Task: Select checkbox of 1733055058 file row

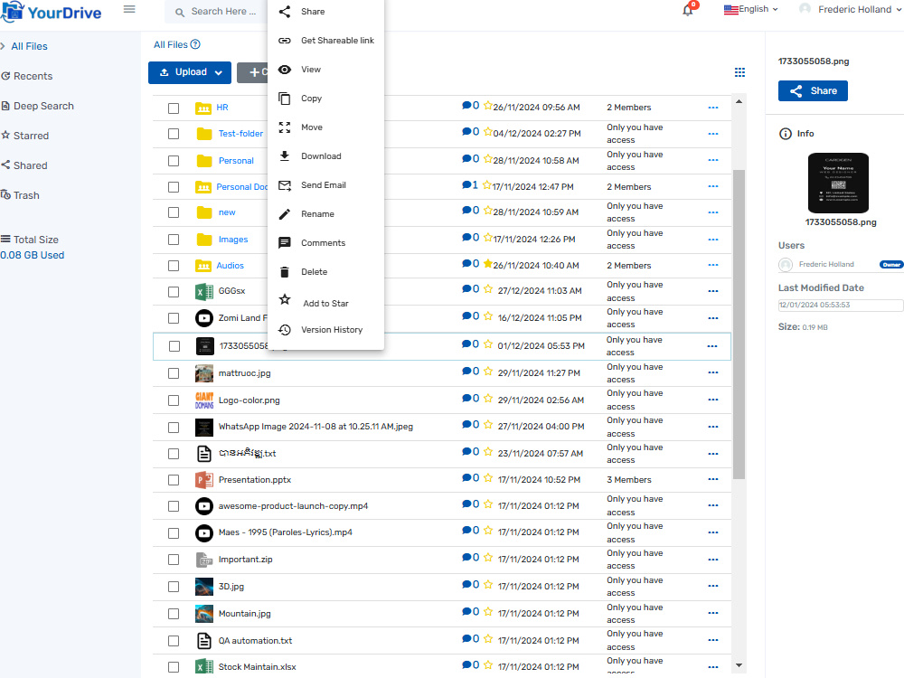Action: tap(174, 346)
